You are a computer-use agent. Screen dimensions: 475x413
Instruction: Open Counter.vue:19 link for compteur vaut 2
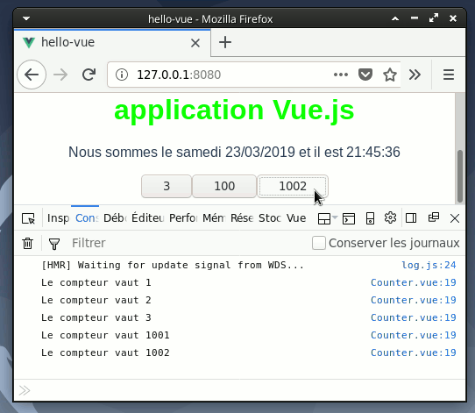[413, 300]
